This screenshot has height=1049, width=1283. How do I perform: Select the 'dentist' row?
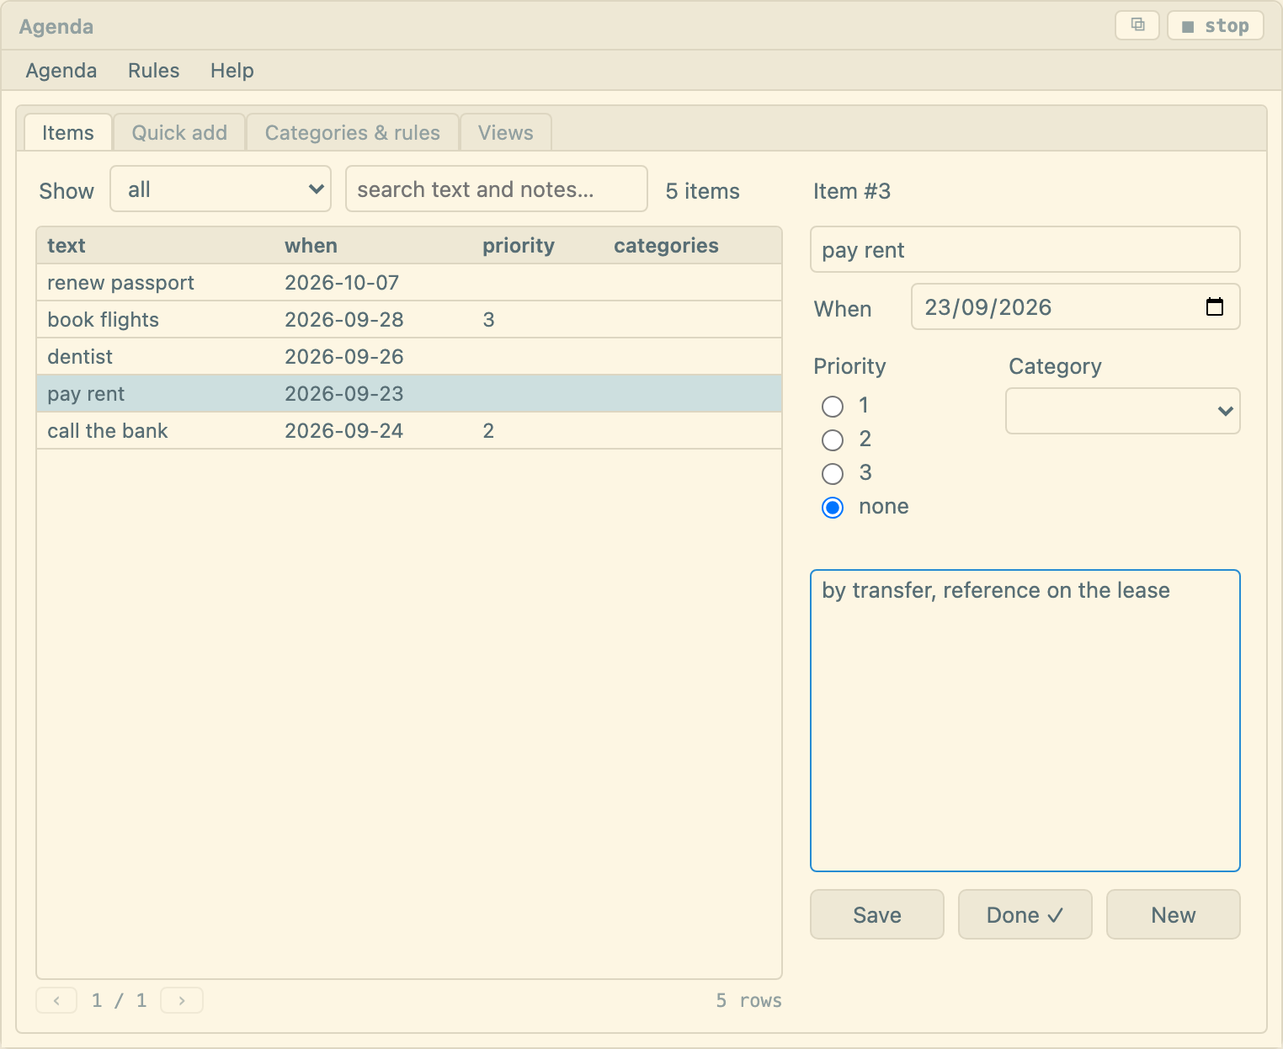(409, 357)
